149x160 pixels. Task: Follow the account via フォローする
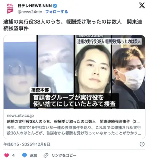tap(57, 12)
